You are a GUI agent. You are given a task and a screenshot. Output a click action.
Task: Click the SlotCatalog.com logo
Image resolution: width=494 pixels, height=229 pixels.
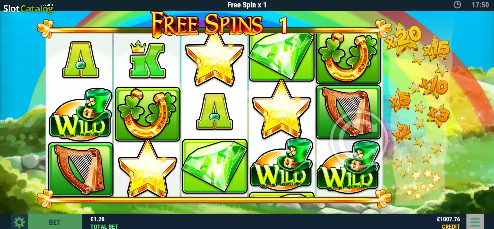point(28,8)
